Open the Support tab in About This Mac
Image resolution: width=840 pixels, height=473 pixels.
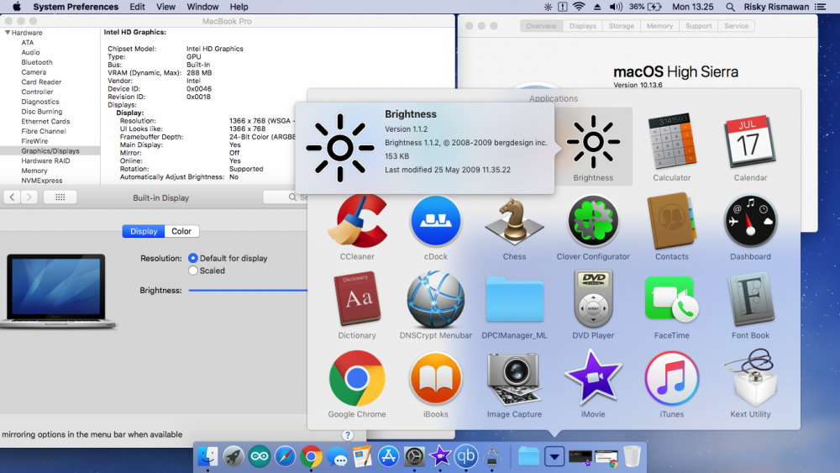pyautogui.click(x=699, y=26)
